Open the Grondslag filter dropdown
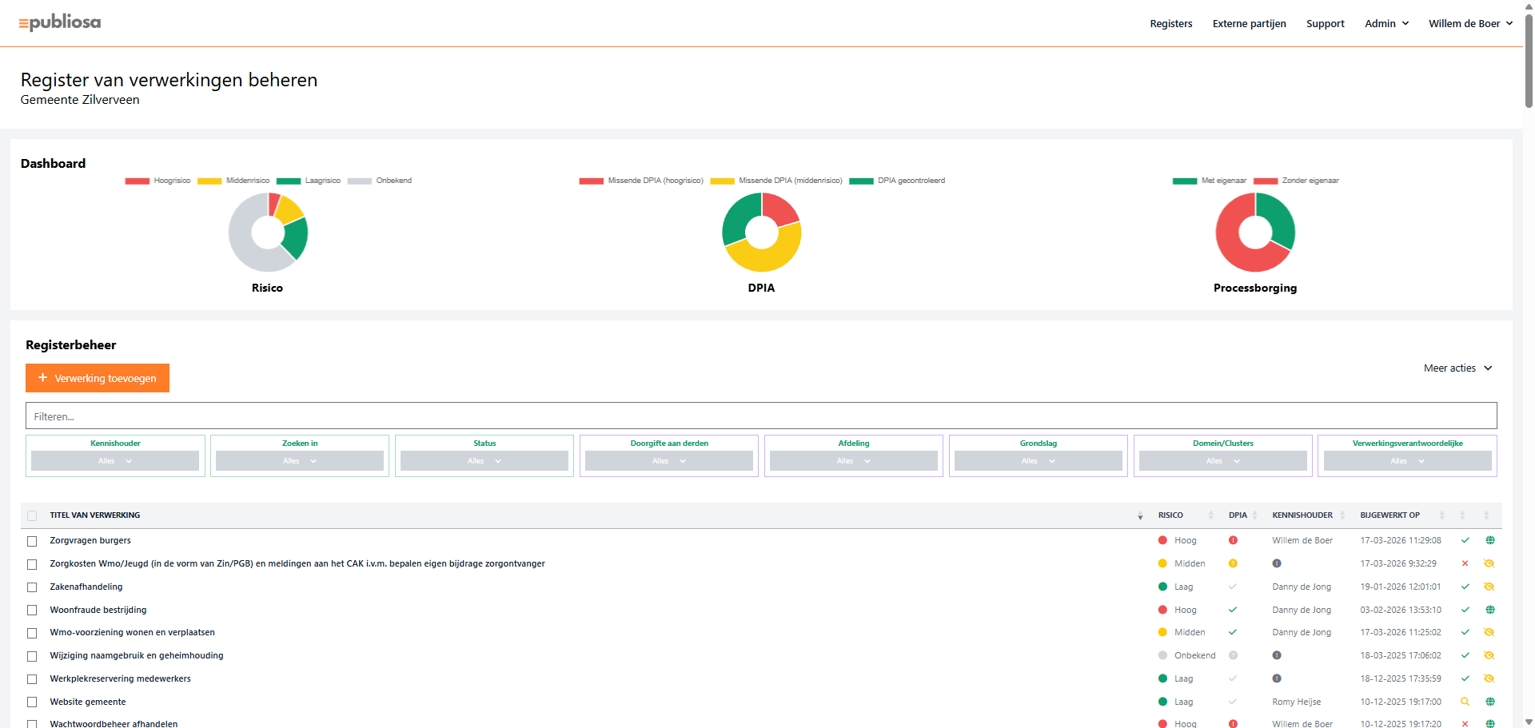 click(1037, 461)
